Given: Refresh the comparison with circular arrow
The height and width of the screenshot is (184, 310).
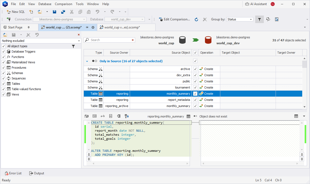Looking at the screenshot, I should [x=196, y=19].
